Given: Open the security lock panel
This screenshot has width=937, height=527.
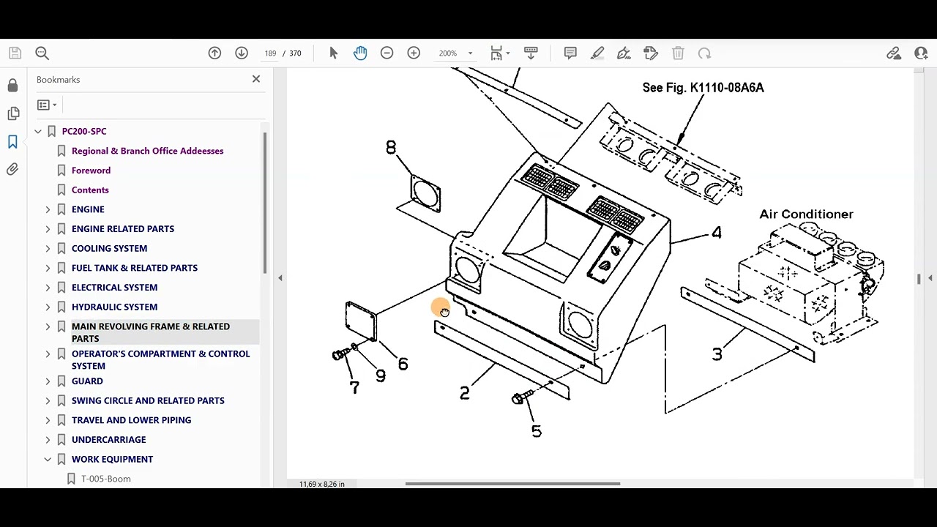Looking at the screenshot, I should coord(12,86).
